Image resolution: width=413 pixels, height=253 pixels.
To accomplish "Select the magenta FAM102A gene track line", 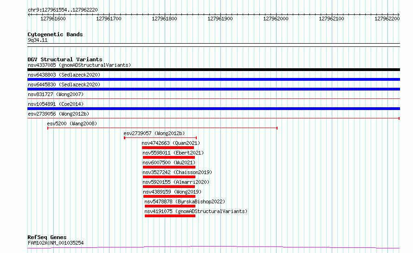I will point(213,247).
